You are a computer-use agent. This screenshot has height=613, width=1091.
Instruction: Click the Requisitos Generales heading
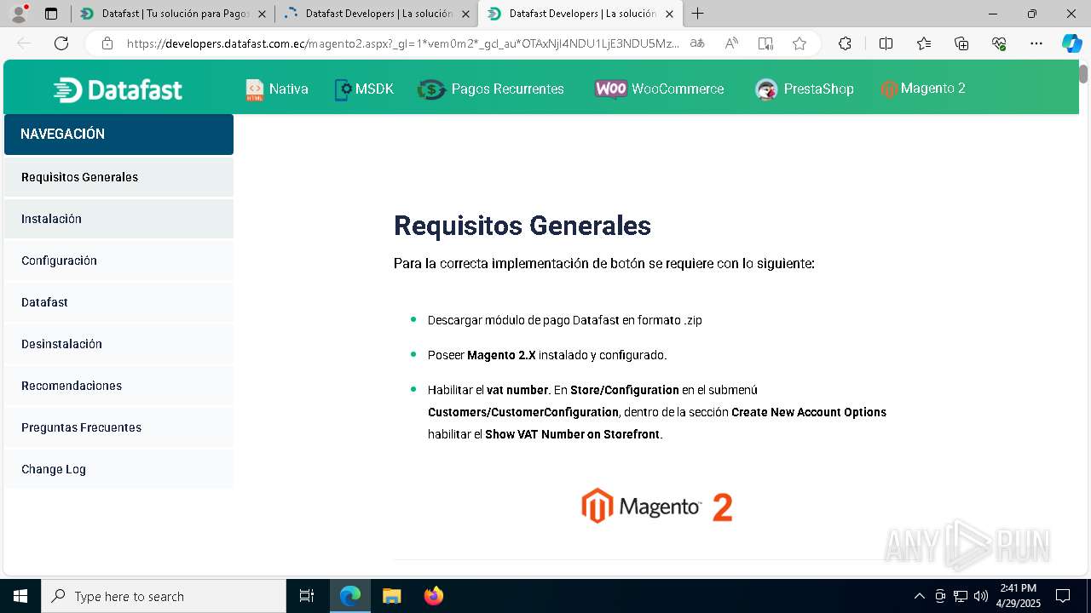tap(522, 226)
